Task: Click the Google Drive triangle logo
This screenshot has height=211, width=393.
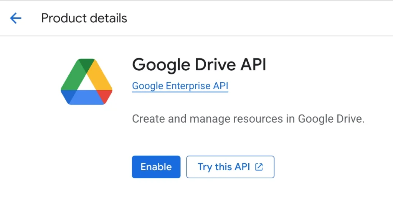Action: (86, 82)
